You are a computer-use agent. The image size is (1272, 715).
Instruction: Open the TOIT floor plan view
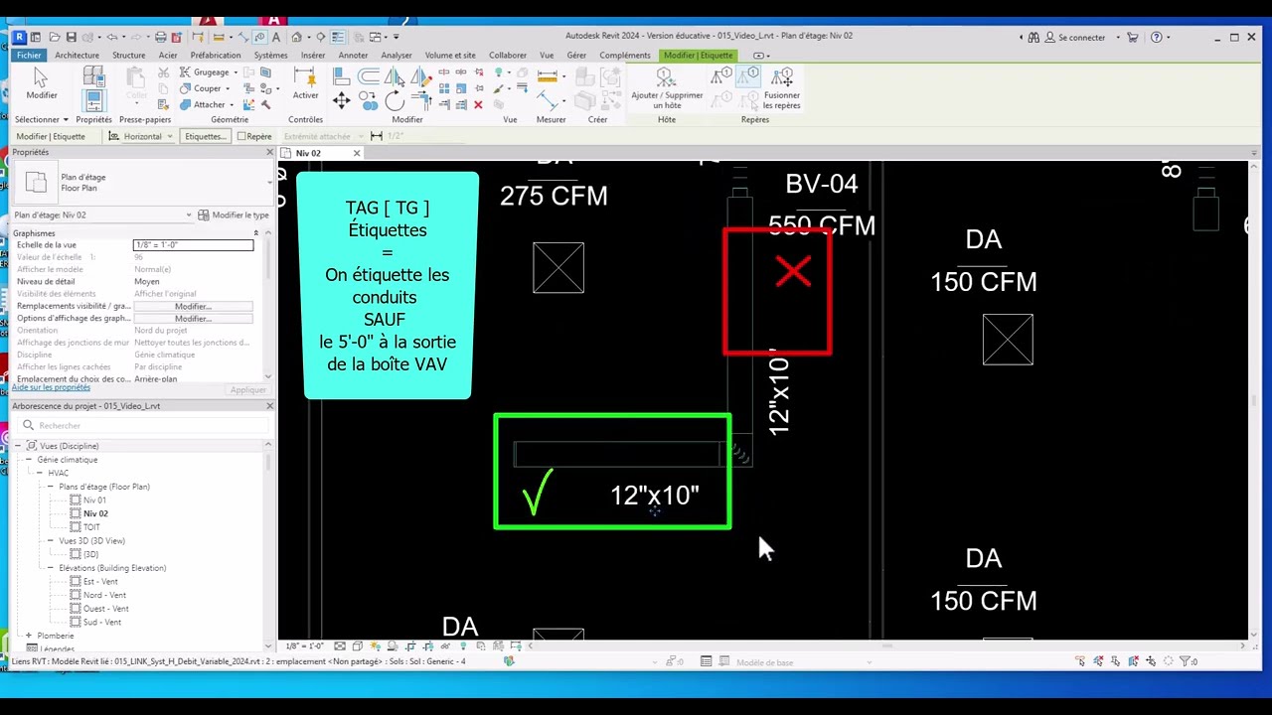(91, 527)
